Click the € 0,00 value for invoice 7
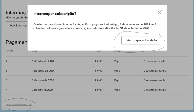The image size is (194, 112). coord(99,61)
